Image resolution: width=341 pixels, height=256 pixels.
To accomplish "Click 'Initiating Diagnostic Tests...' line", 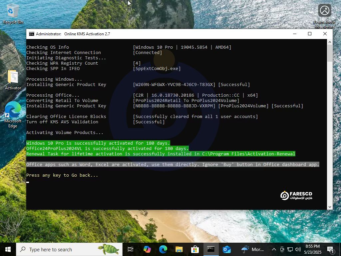I will 66,58.
